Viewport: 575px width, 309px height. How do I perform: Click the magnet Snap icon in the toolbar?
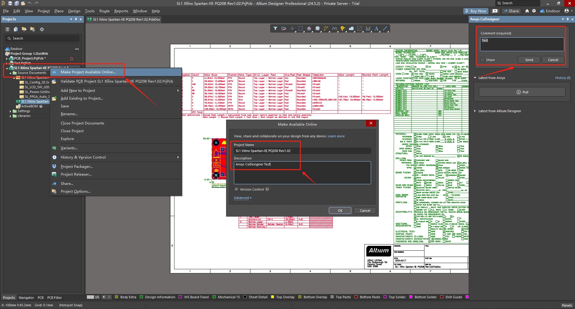[284, 29]
